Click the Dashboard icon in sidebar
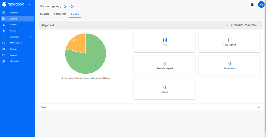 [4, 13]
